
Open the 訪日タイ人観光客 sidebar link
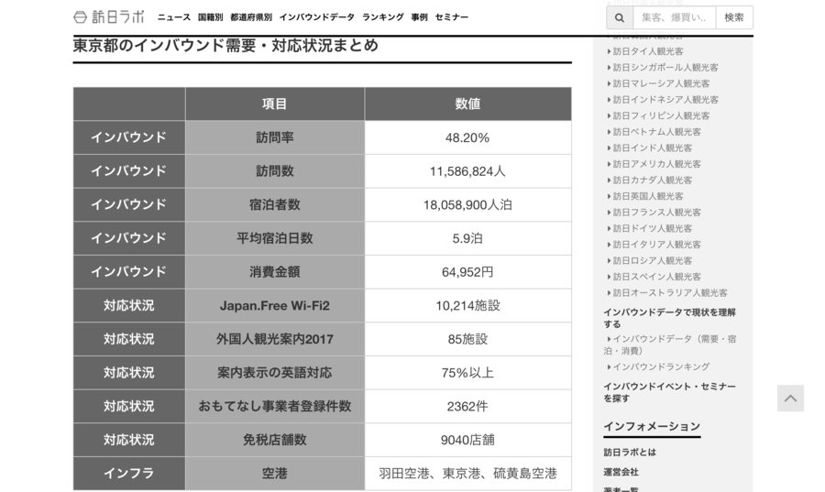(x=647, y=51)
